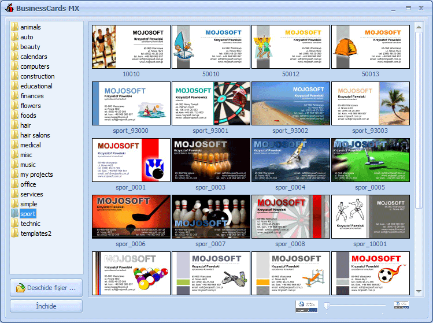Pick the bowling logo template spor_0001

(x=131, y=160)
